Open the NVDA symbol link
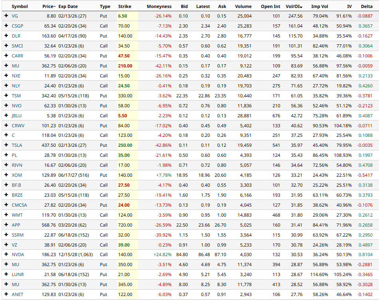The width and height of the screenshot is (379, 300). coord(18,255)
